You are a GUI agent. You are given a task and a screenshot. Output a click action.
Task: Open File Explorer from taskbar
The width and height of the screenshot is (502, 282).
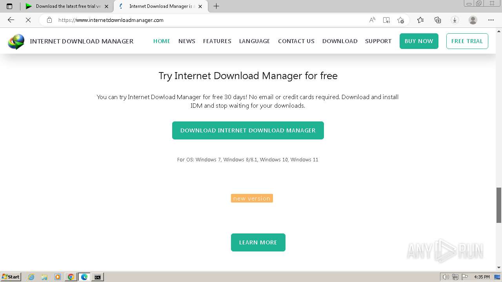[44, 277]
